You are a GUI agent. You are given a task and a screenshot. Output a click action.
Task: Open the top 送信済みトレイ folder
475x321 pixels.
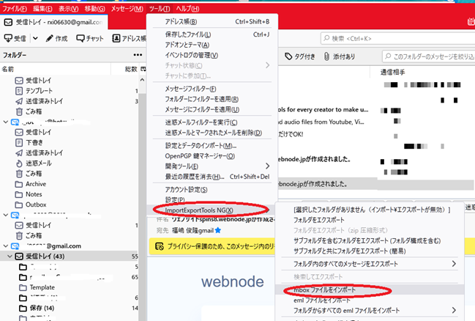click(x=44, y=101)
